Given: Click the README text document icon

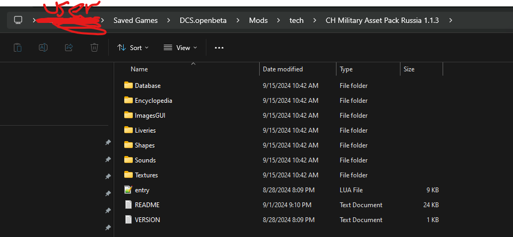Looking at the screenshot, I should [x=128, y=205].
